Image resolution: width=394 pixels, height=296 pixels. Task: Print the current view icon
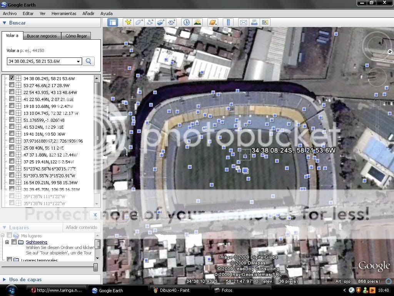[254, 22]
